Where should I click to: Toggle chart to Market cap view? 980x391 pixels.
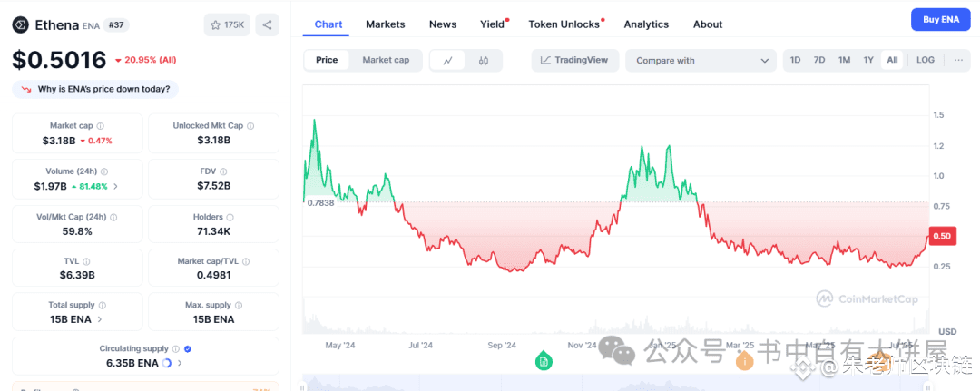click(x=386, y=60)
